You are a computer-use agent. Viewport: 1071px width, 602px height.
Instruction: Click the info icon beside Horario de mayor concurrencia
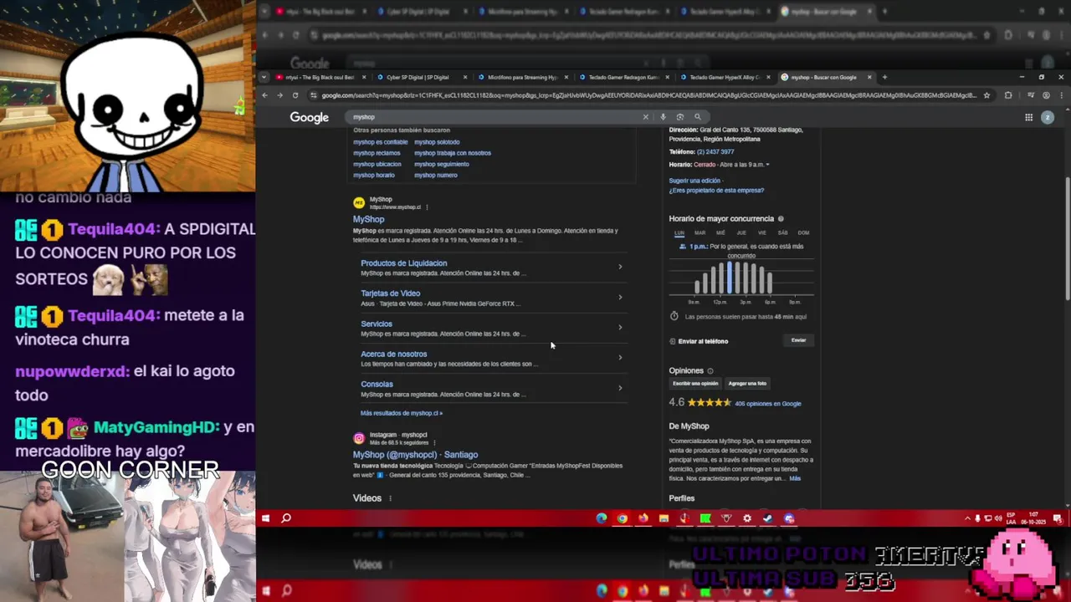coord(781,219)
